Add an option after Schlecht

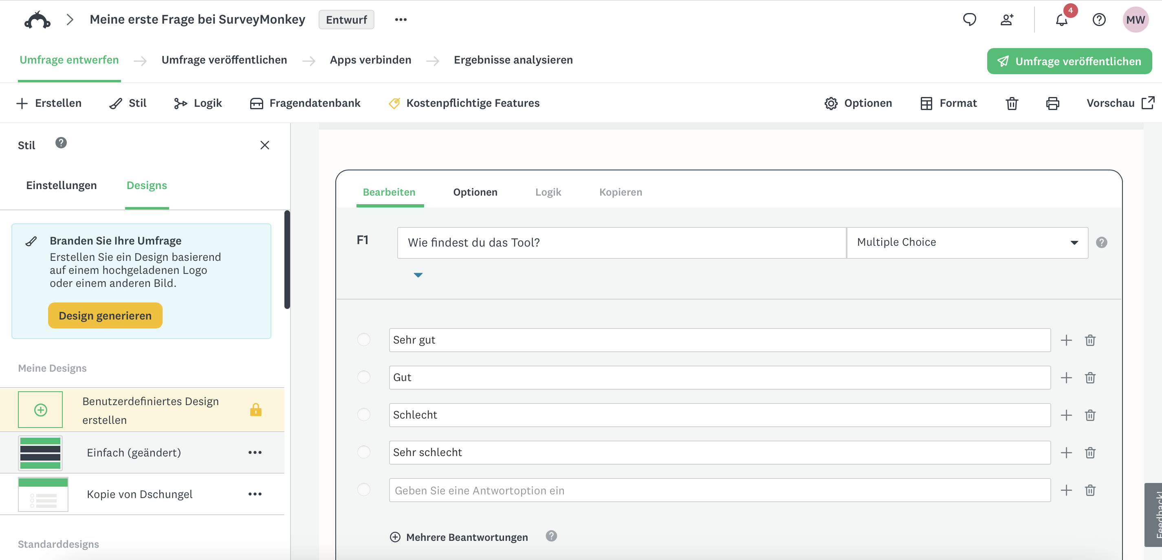pos(1066,415)
